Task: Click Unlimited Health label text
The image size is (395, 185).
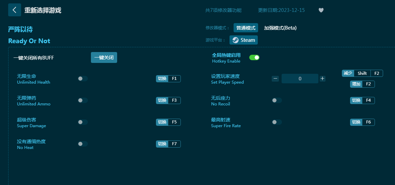Action: tap(33, 82)
